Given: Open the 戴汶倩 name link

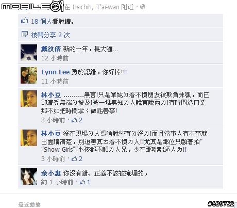Looking at the screenshot, I should coord(51,49).
